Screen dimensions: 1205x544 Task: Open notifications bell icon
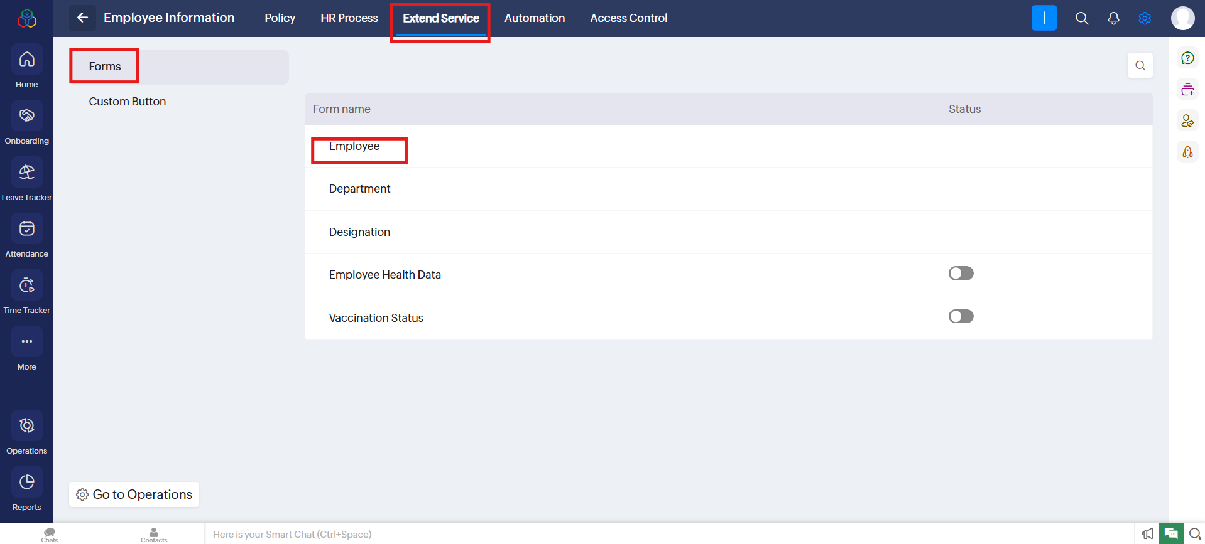point(1113,18)
